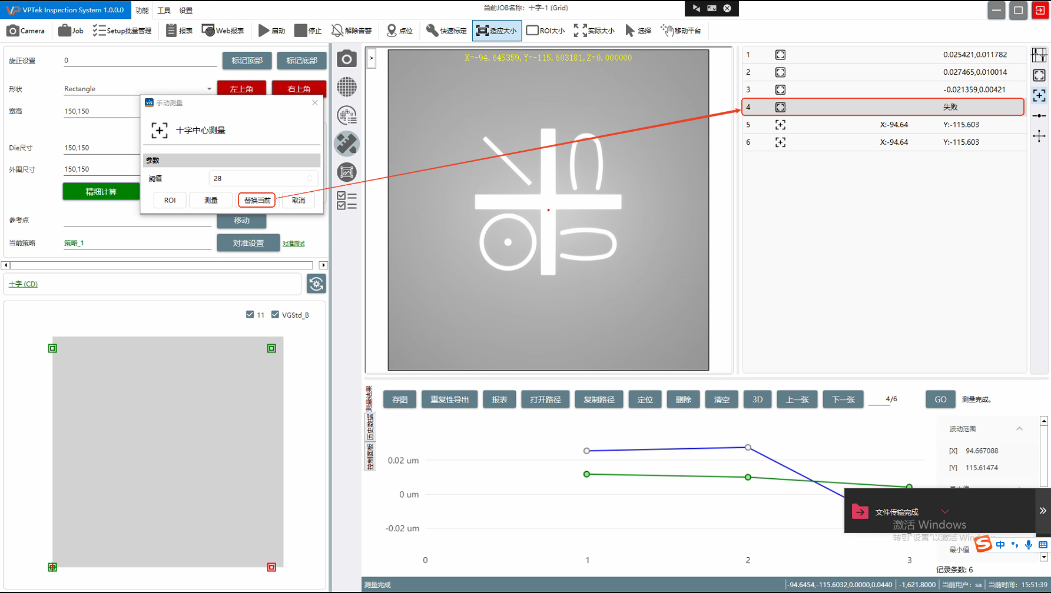This screenshot has height=593, width=1051.
Task: Click the wafer map list icon
Action: tap(347, 115)
